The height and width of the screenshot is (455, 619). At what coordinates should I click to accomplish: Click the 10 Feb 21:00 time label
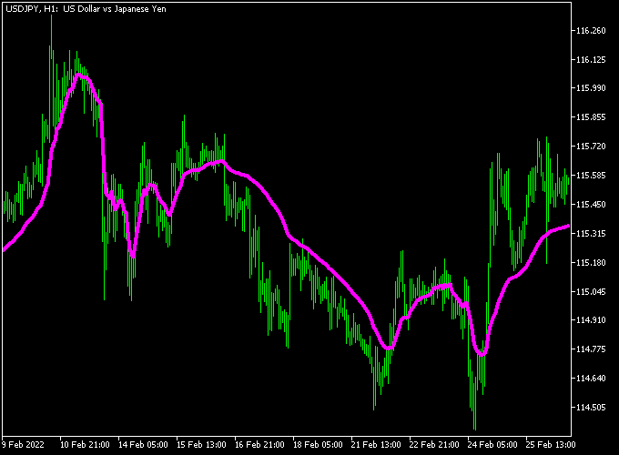(x=85, y=445)
